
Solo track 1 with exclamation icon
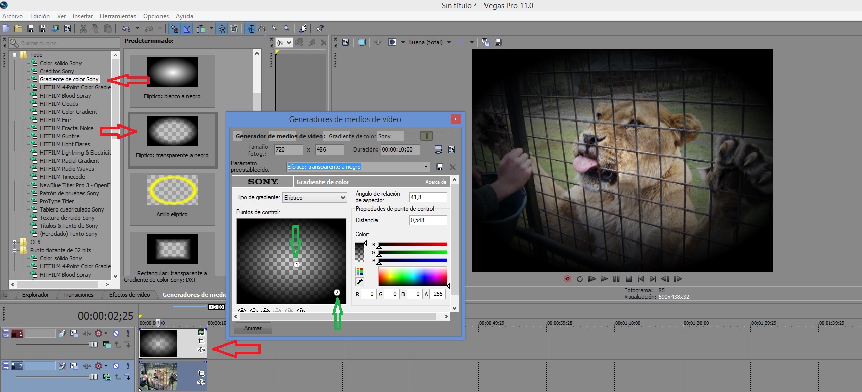tap(128, 334)
